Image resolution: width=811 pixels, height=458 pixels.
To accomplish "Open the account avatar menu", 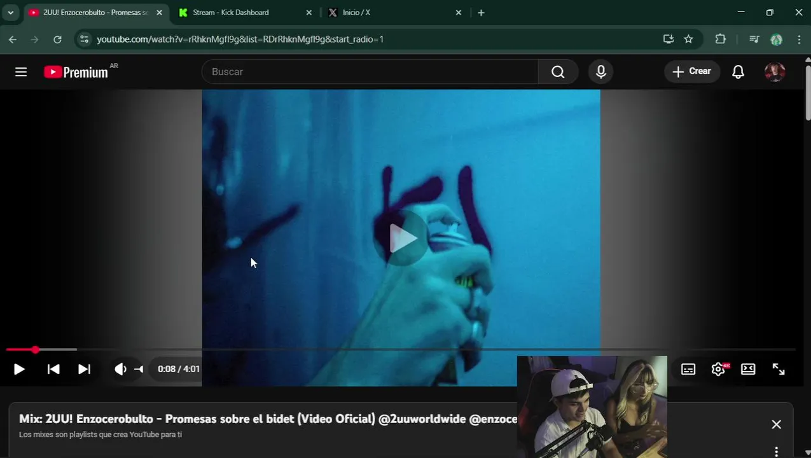I will (x=775, y=72).
